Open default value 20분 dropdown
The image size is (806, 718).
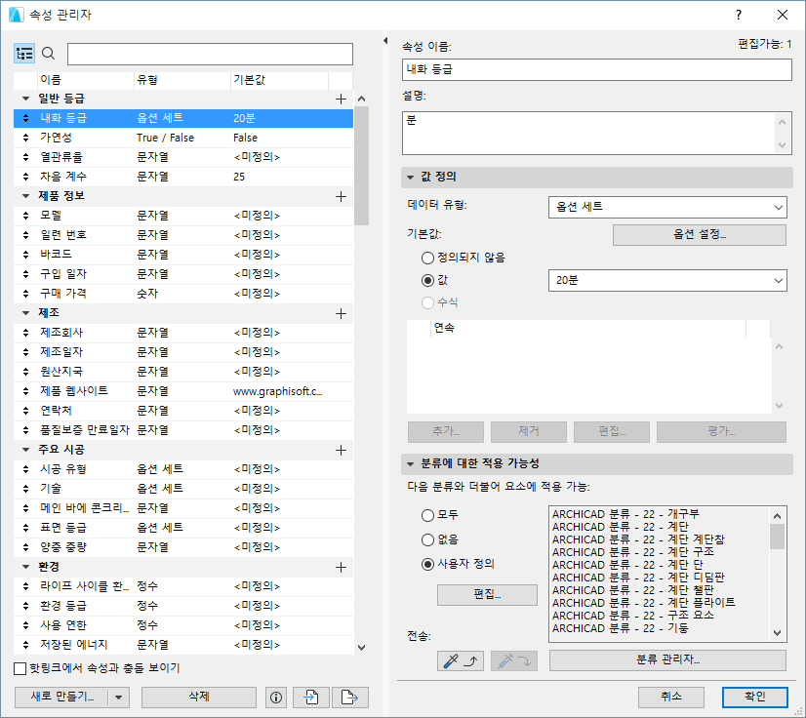click(667, 281)
